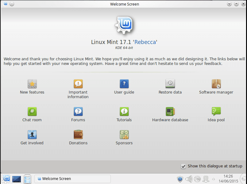247x184 pixels.
Task: Open the volume control in system tray
Action: pos(188,179)
